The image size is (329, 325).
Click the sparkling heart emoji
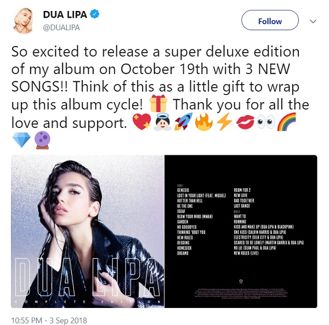(x=141, y=122)
